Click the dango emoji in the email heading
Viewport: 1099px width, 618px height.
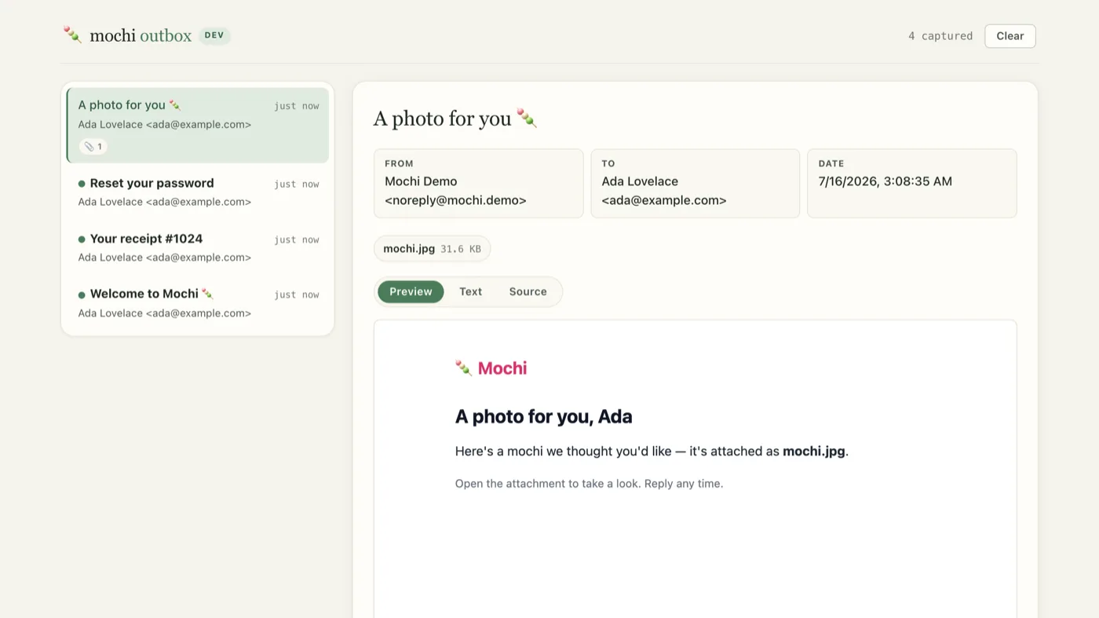click(527, 119)
